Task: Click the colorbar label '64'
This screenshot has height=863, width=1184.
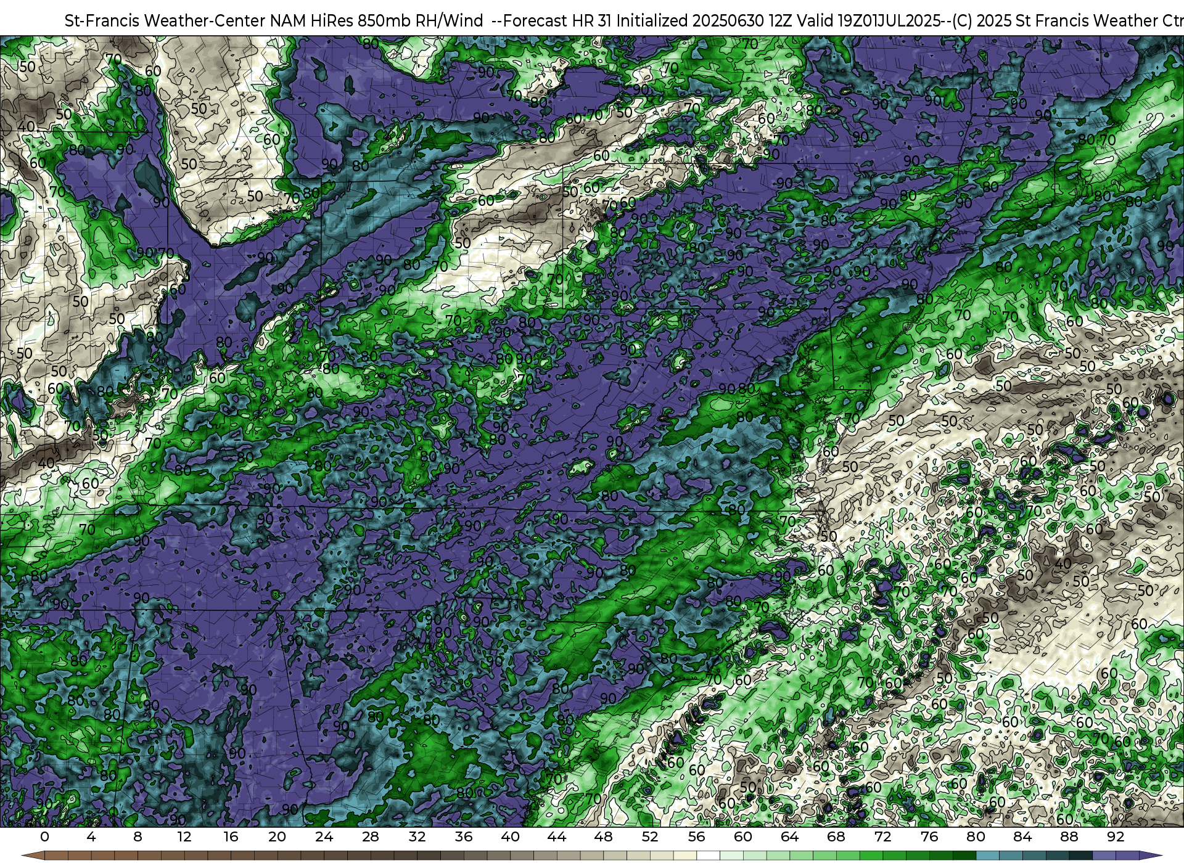Action: tap(789, 836)
